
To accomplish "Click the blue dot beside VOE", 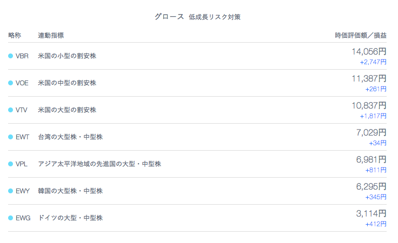I will (x=10, y=83).
